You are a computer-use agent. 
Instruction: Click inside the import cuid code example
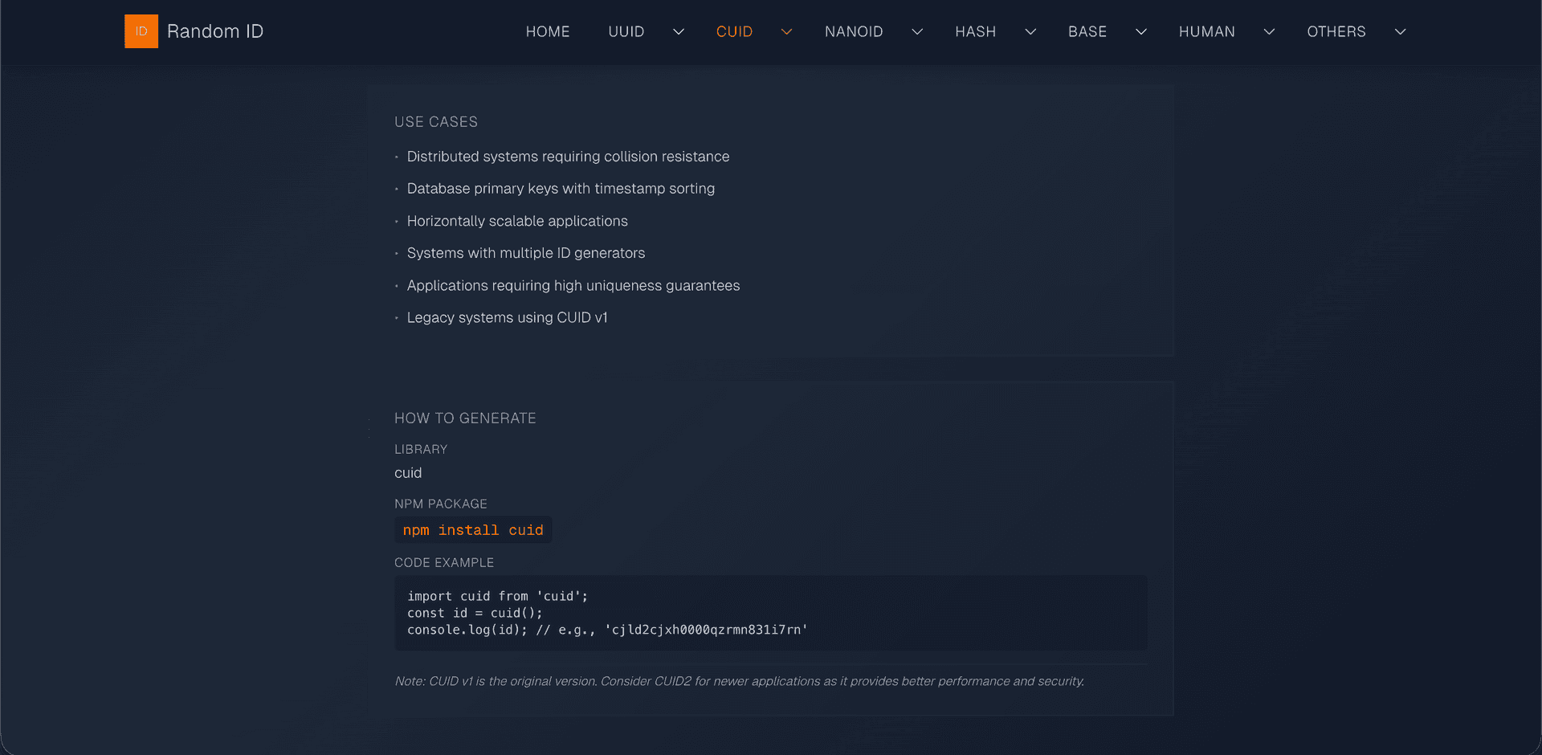click(x=607, y=613)
